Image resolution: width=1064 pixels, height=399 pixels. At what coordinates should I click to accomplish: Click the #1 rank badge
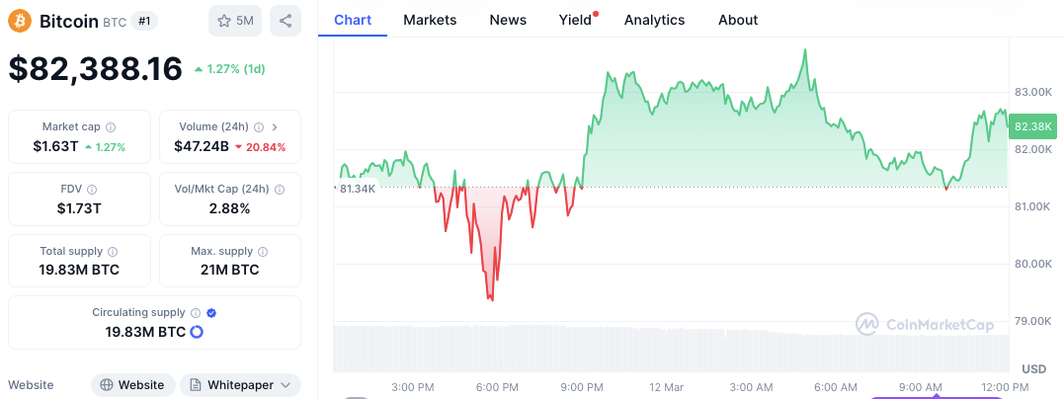pyautogui.click(x=145, y=21)
